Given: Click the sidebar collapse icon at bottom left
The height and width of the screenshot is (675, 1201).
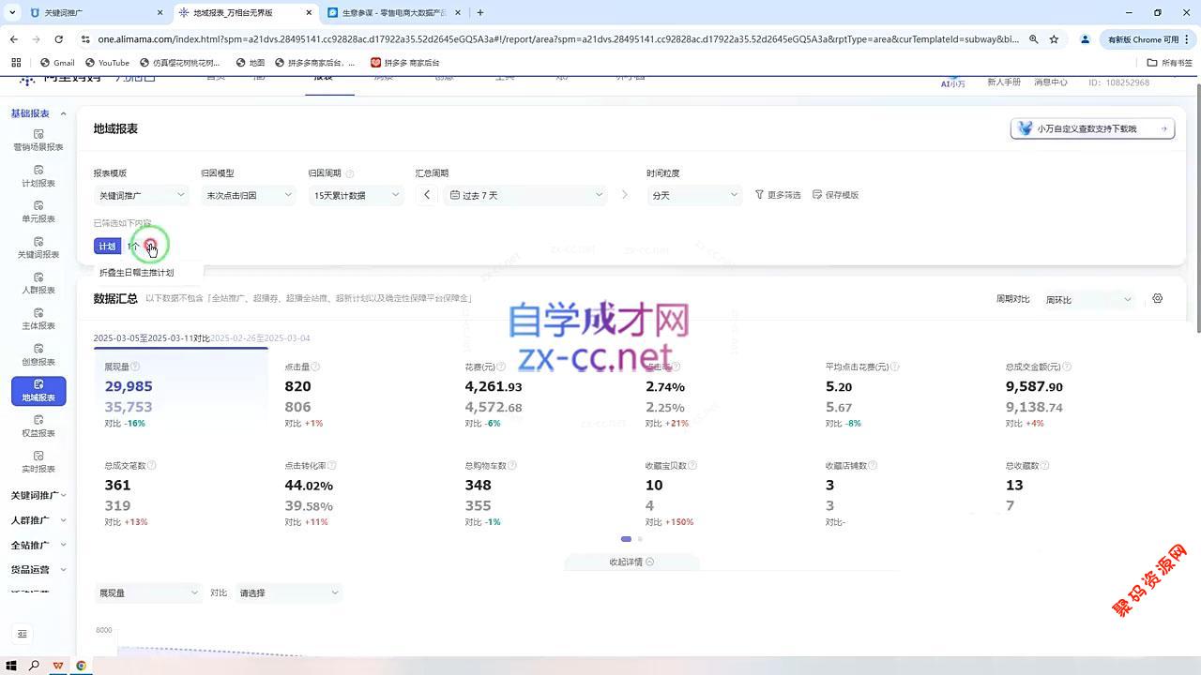Looking at the screenshot, I should coord(23,634).
